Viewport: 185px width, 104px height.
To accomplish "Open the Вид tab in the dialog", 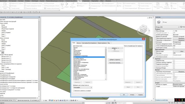I will [109, 43].
